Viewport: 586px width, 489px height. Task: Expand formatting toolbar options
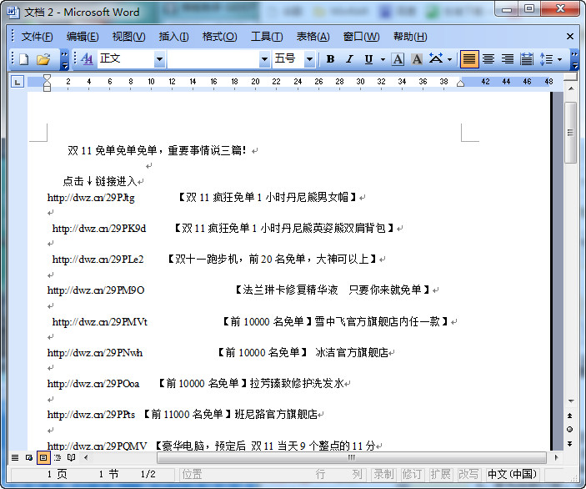[x=574, y=59]
